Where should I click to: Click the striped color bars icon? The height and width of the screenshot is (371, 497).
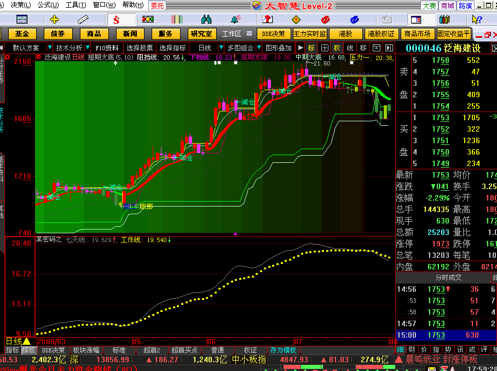tap(177, 20)
